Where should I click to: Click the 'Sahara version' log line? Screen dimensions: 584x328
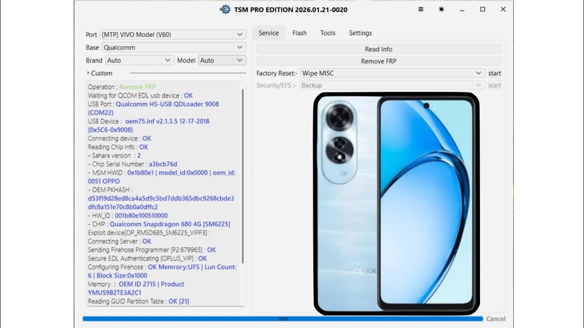tap(114, 155)
